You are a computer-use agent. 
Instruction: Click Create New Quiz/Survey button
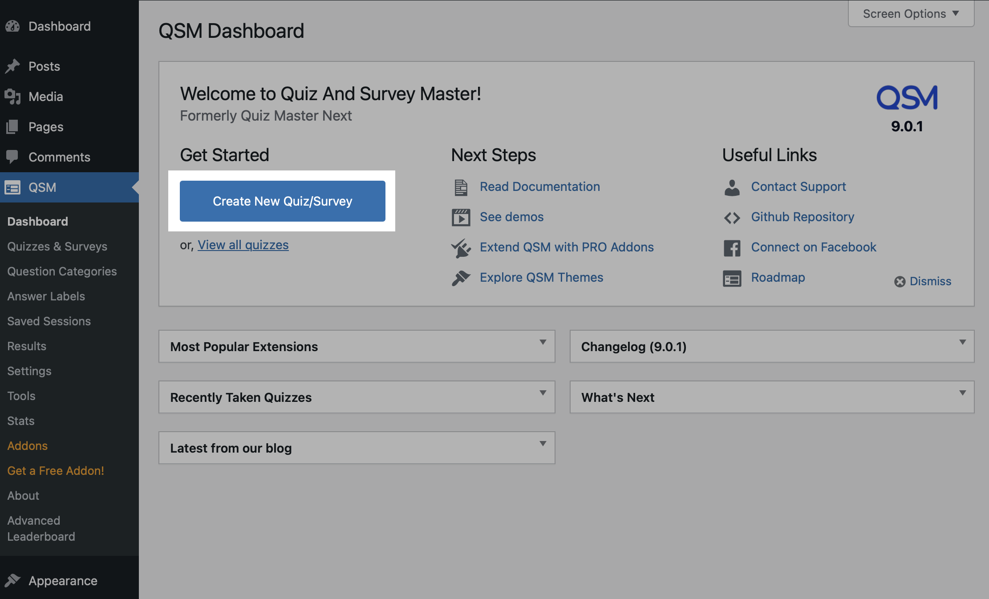click(283, 201)
